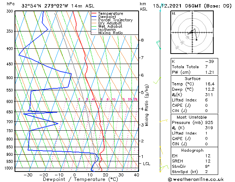The image size is (235, 182).
Task: Click the blue Dewpoint legend line
Action: [x=94, y=17]
